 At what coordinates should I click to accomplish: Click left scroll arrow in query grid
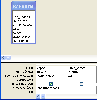(38, 96)
